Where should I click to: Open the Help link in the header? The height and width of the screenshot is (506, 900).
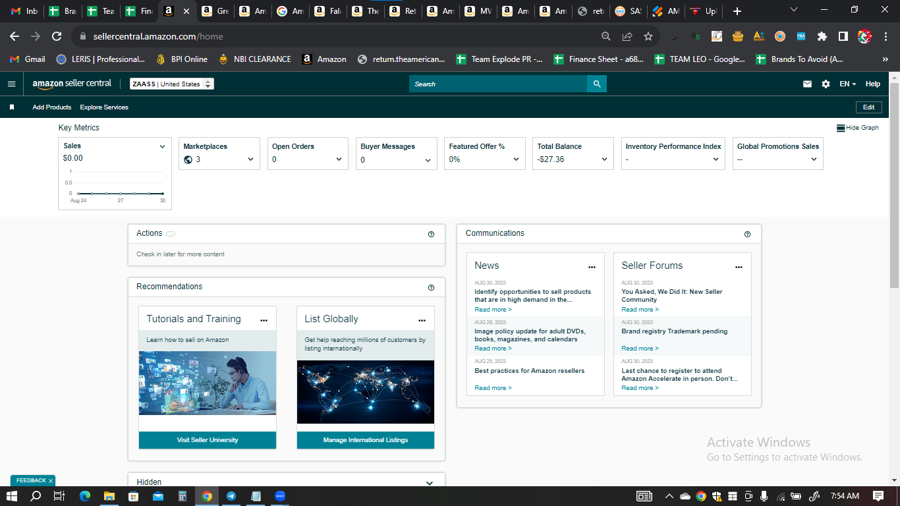point(873,84)
